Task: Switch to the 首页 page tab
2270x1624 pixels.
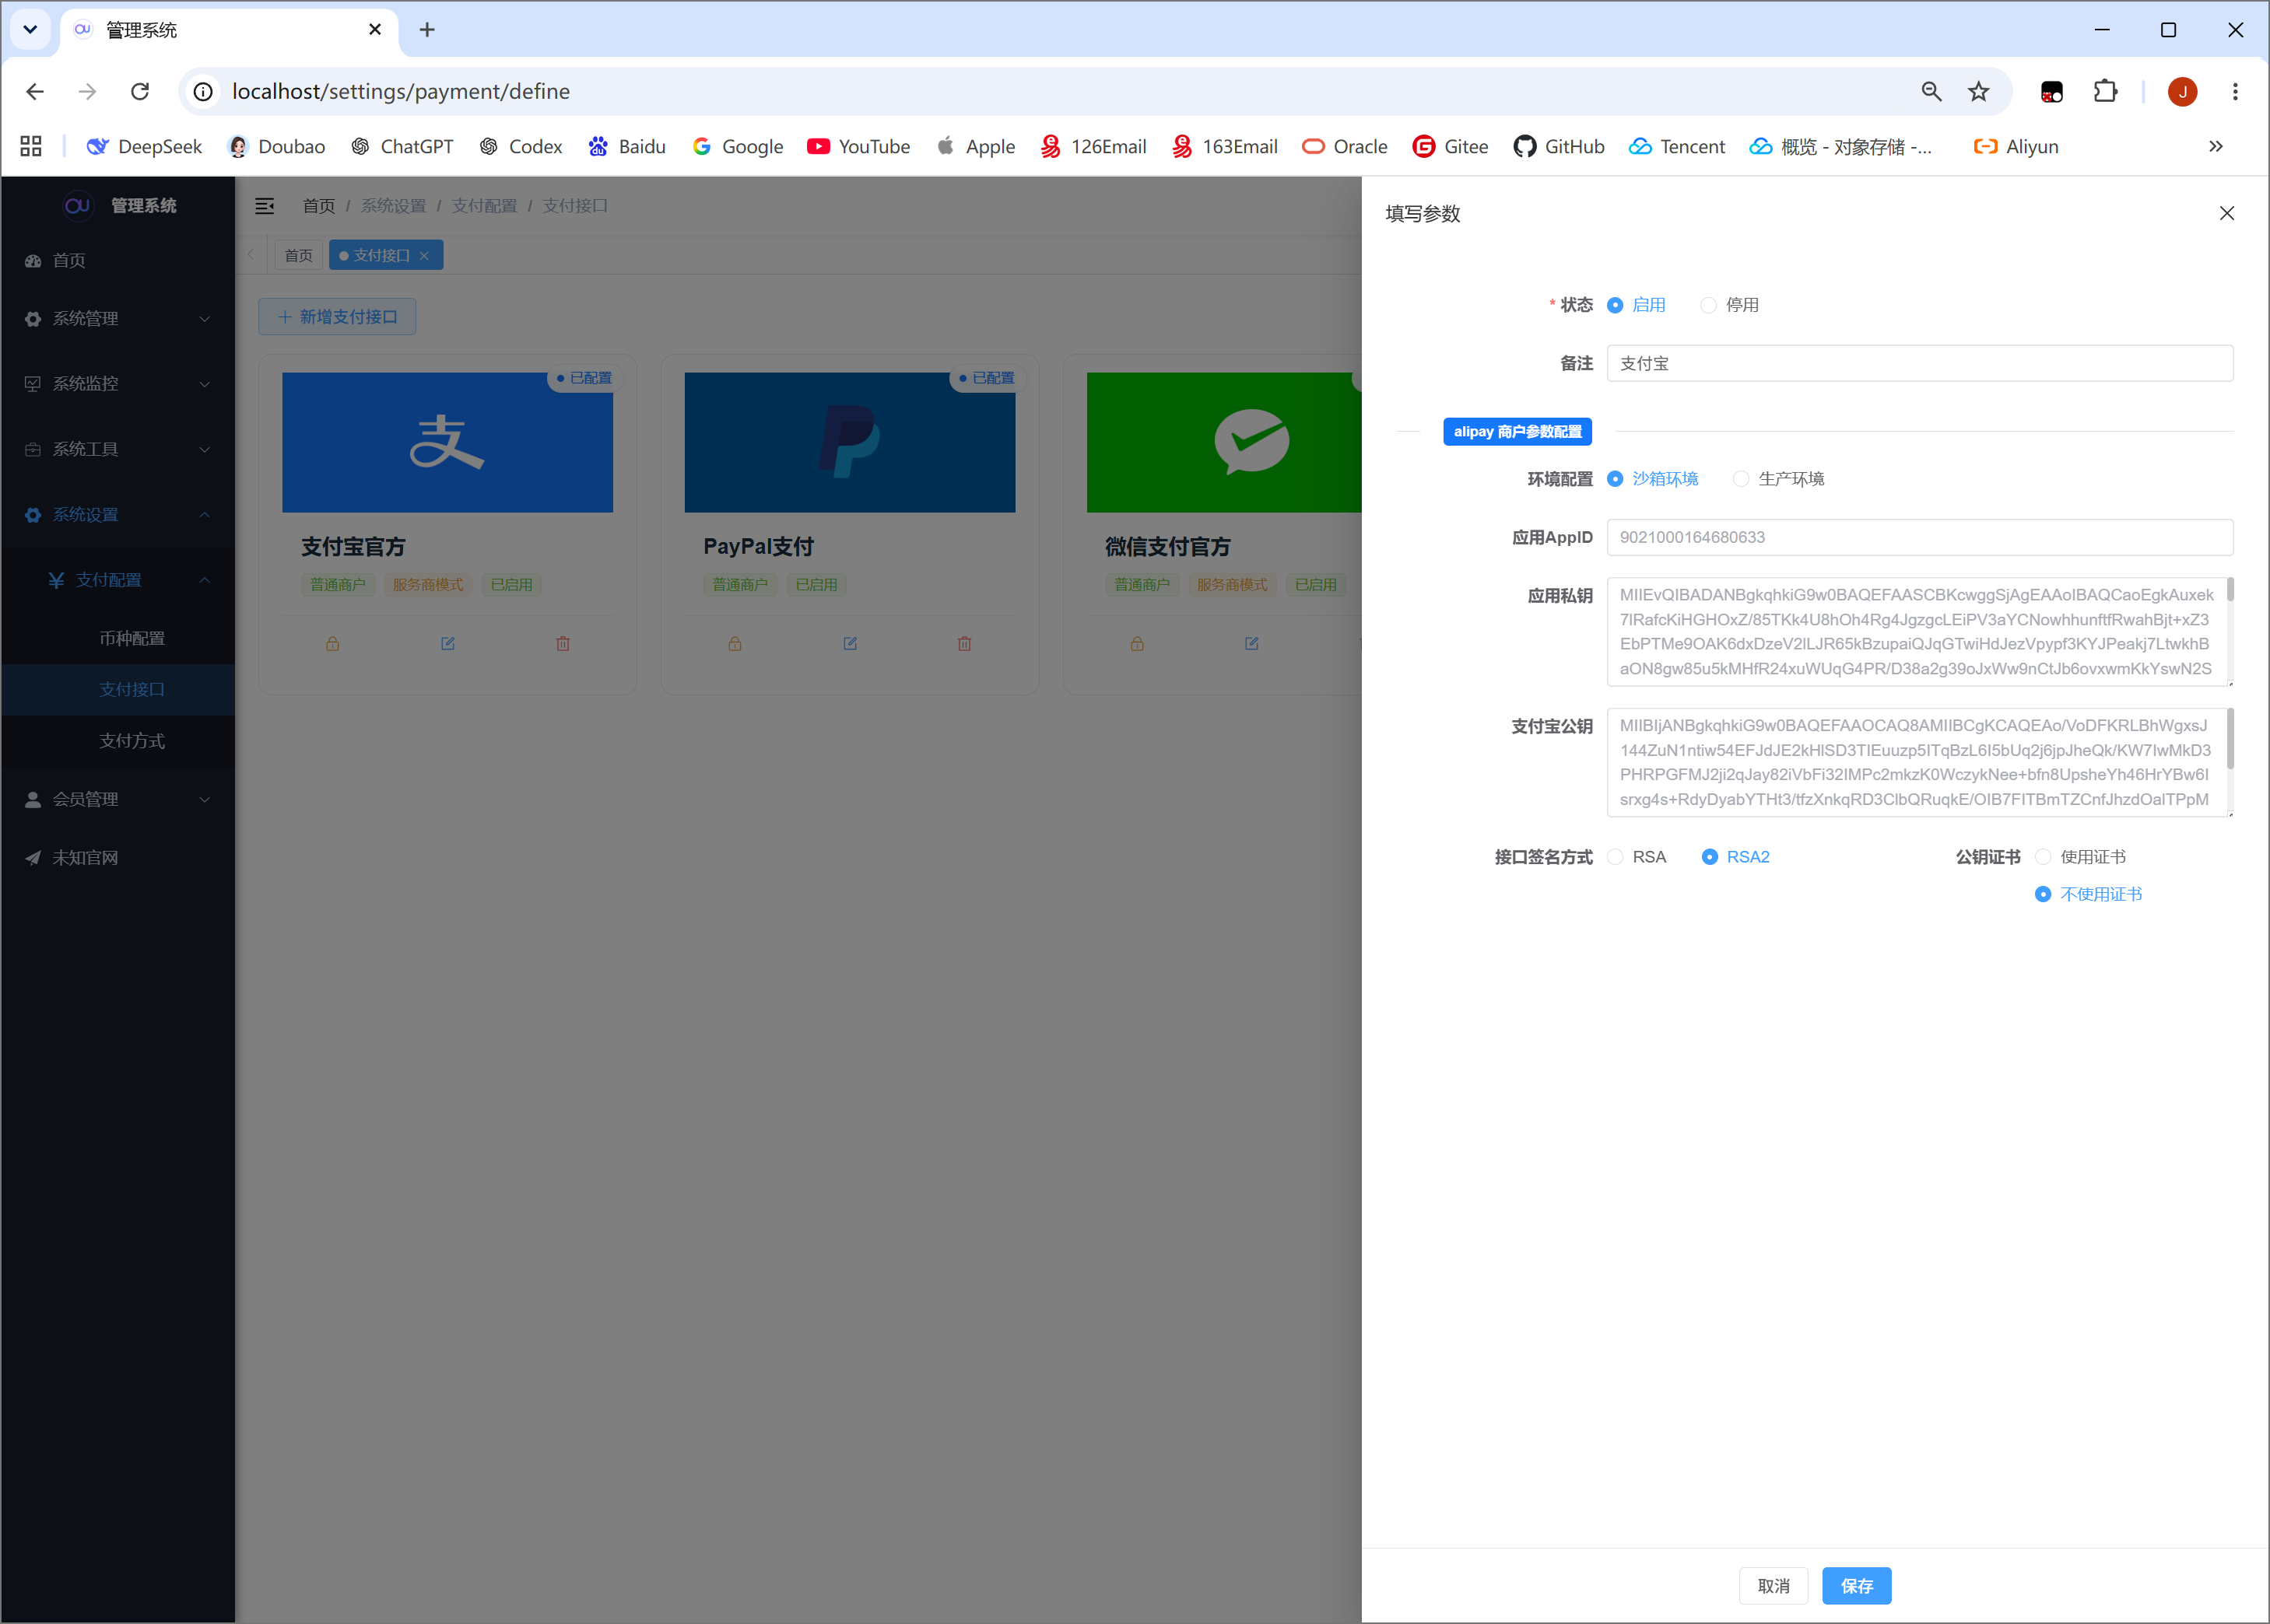Action: 298,255
